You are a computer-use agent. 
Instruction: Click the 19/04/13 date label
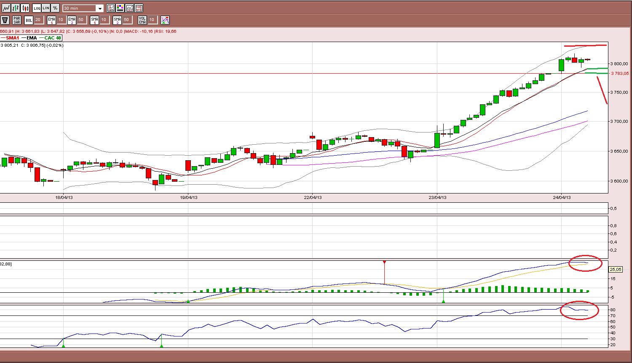pyautogui.click(x=189, y=197)
